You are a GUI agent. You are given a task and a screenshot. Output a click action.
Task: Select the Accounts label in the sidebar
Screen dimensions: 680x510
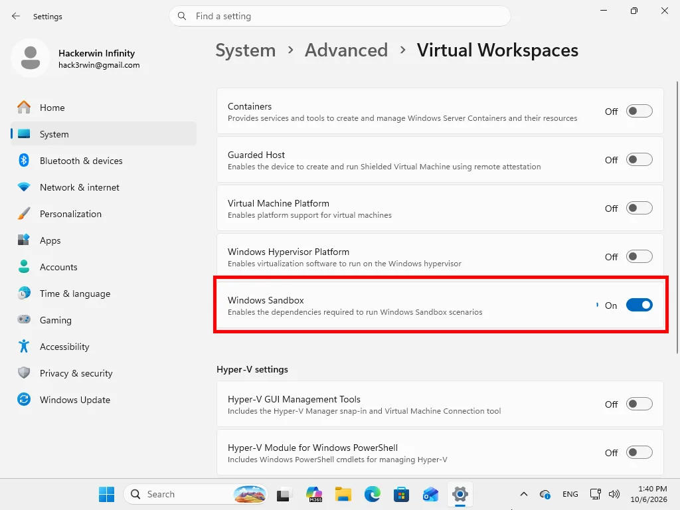click(58, 267)
